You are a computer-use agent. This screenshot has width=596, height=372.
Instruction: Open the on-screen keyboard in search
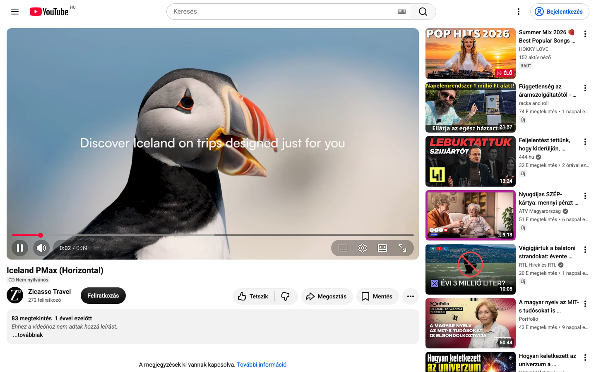[401, 12]
